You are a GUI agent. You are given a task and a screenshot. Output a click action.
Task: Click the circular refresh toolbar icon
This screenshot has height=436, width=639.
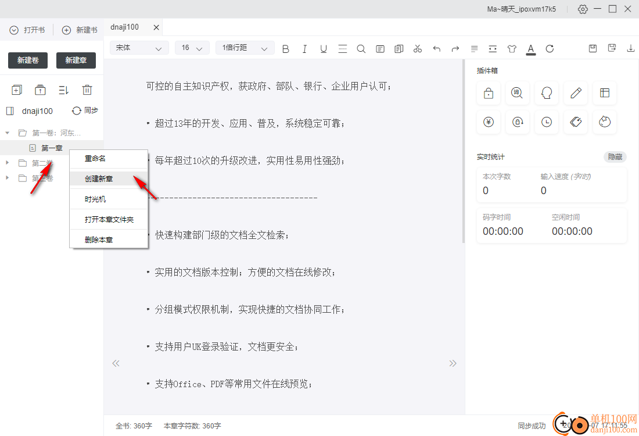[x=550, y=49]
